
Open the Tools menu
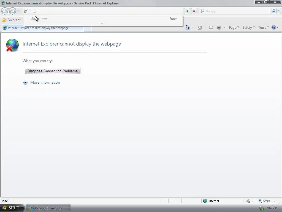(x=264, y=27)
